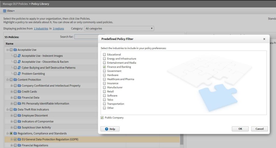Click the Indecent Images policy icon
The width and height of the screenshot is (276, 148).
click(x=19, y=56)
